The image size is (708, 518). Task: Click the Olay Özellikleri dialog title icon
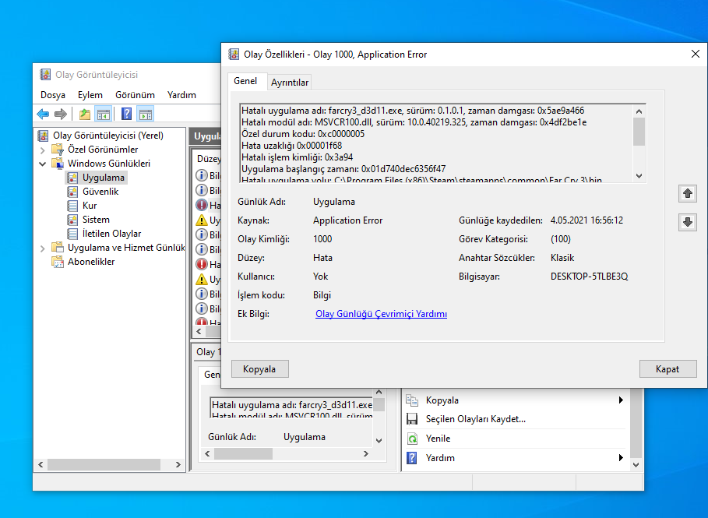(x=234, y=55)
